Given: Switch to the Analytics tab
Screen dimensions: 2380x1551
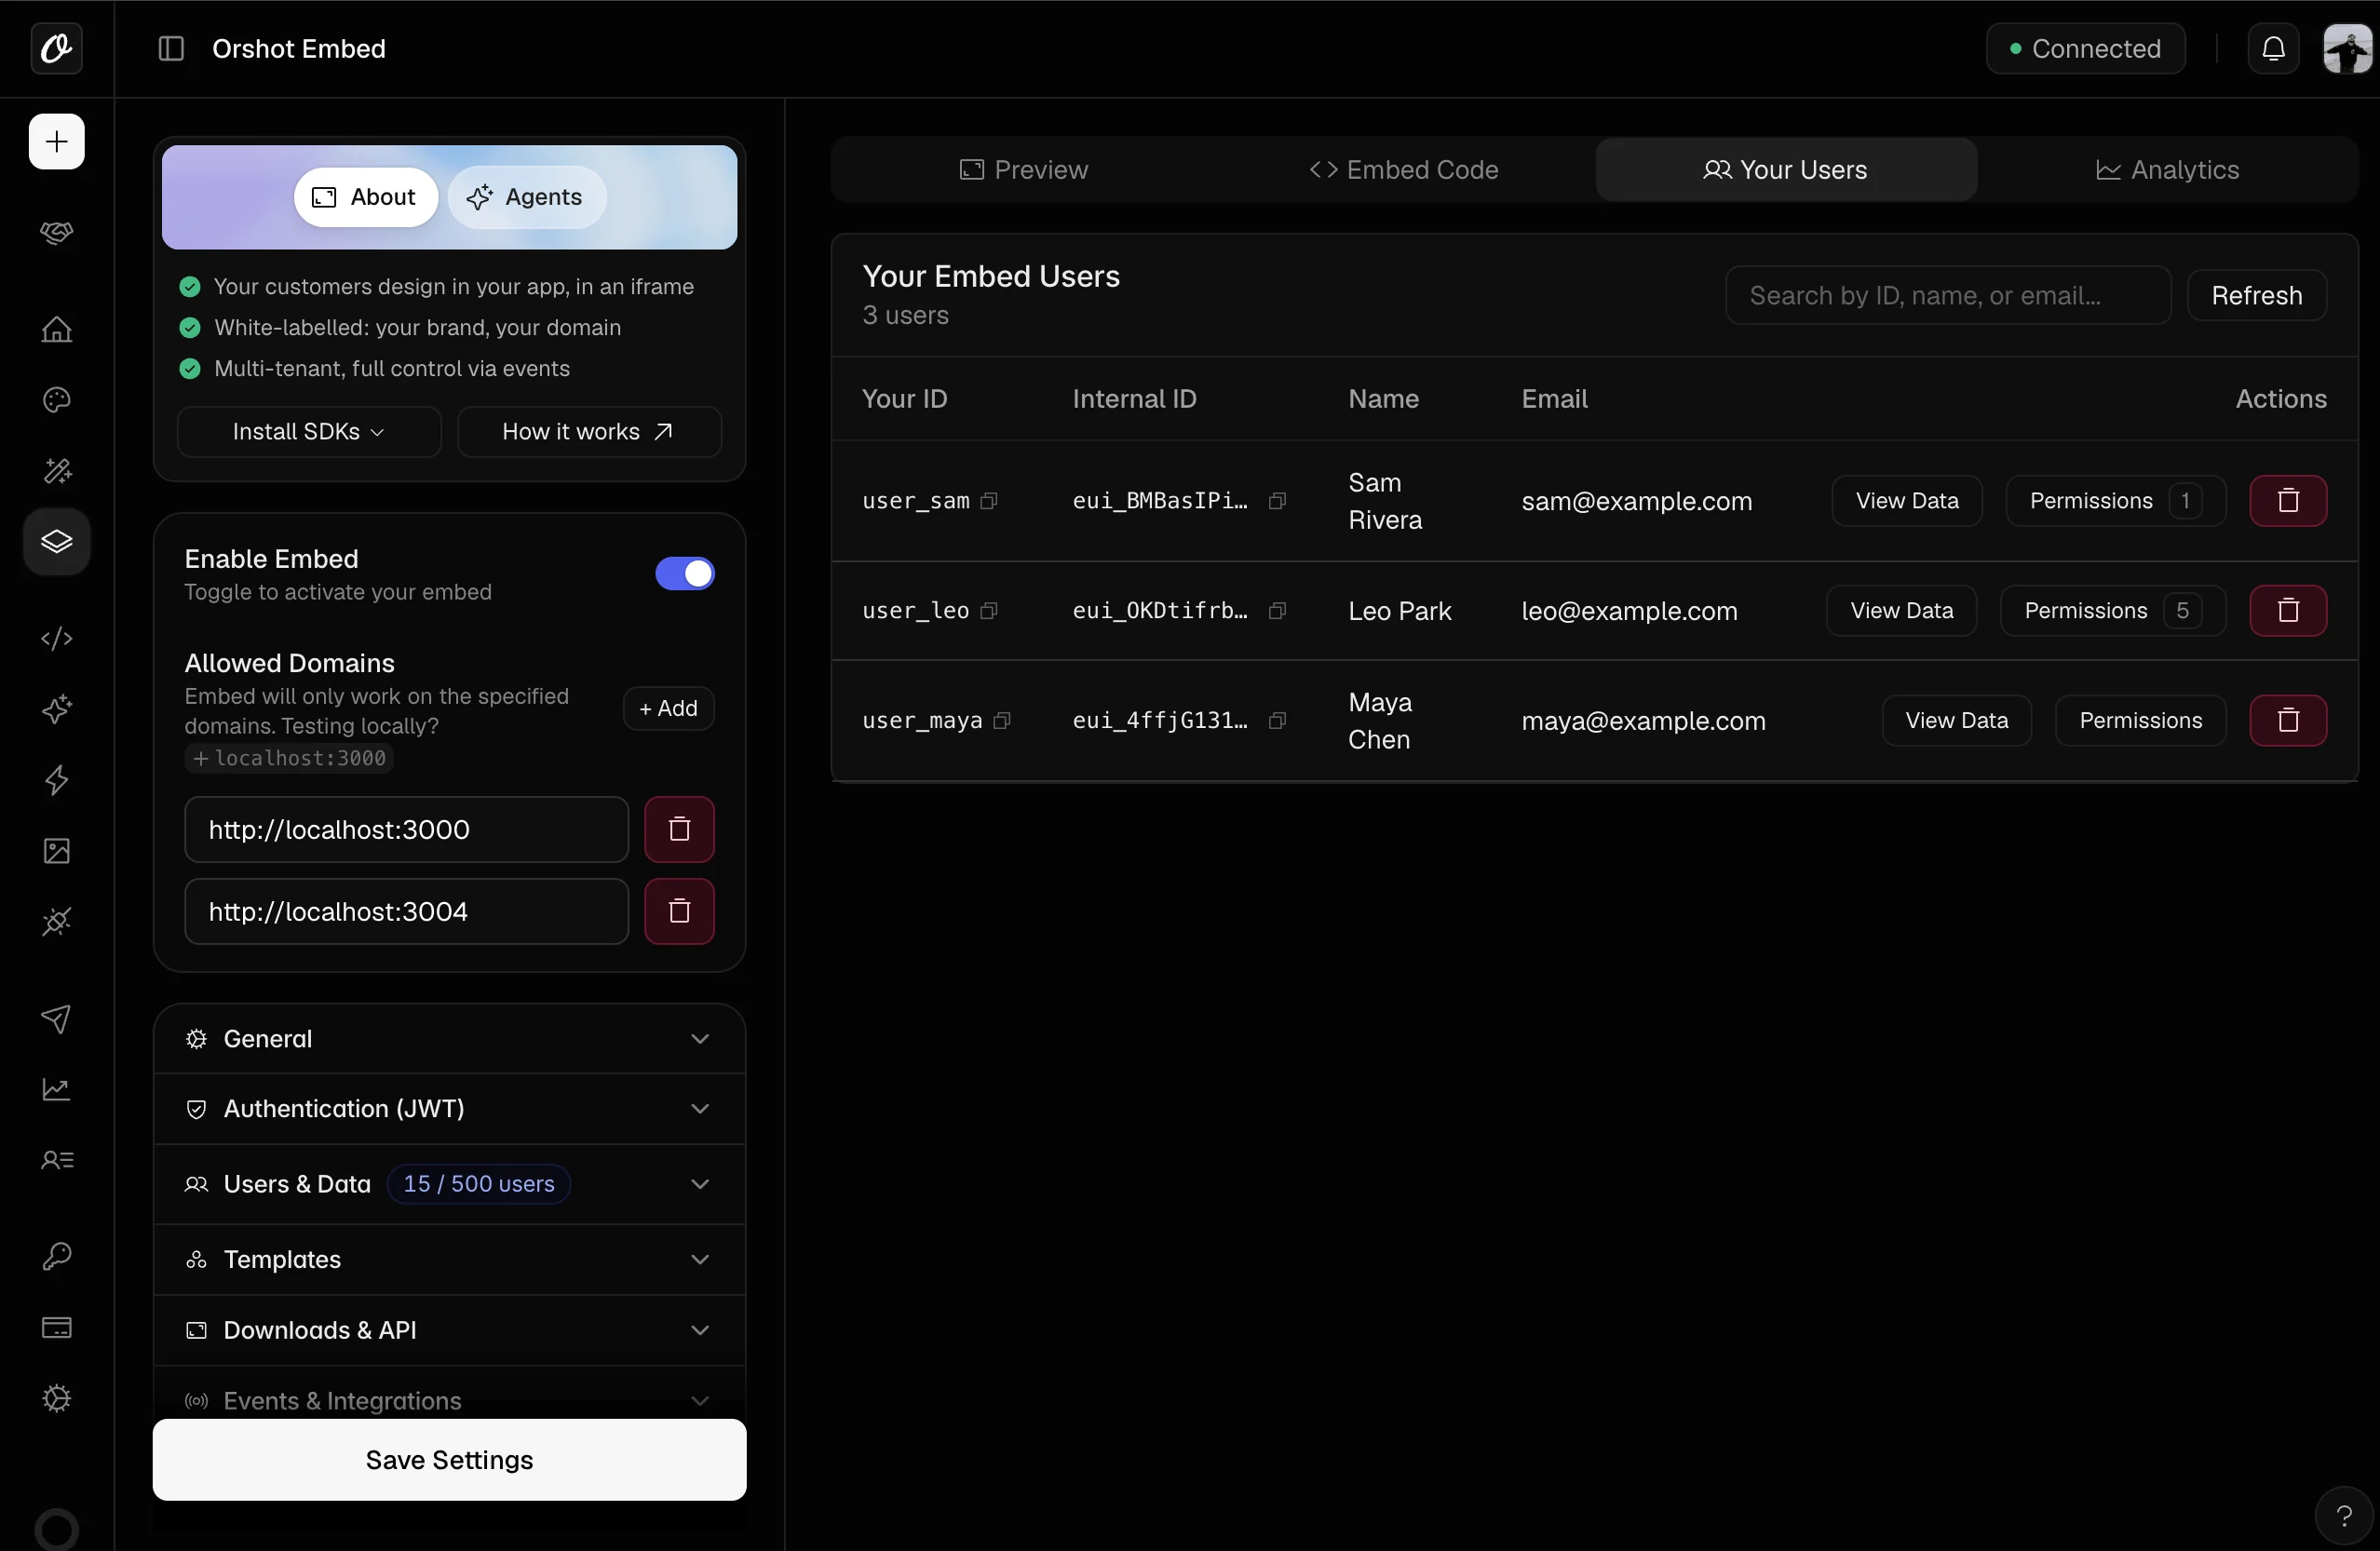Looking at the screenshot, I should [x=2167, y=170].
